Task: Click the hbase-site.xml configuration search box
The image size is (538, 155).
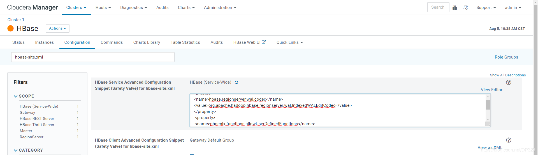Action: pyautogui.click(x=93, y=57)
